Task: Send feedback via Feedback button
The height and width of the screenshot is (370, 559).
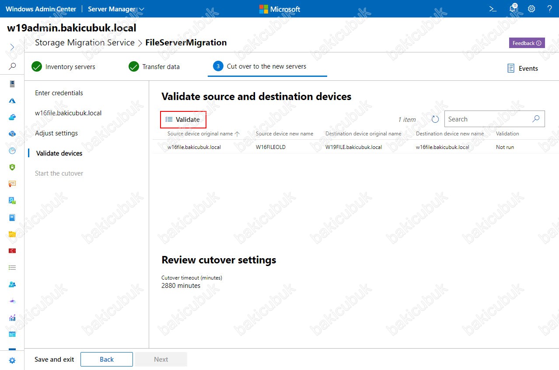Action: tap(527, 43)
